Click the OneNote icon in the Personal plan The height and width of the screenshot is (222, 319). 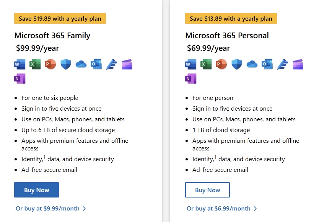click(x=190, y=78)
